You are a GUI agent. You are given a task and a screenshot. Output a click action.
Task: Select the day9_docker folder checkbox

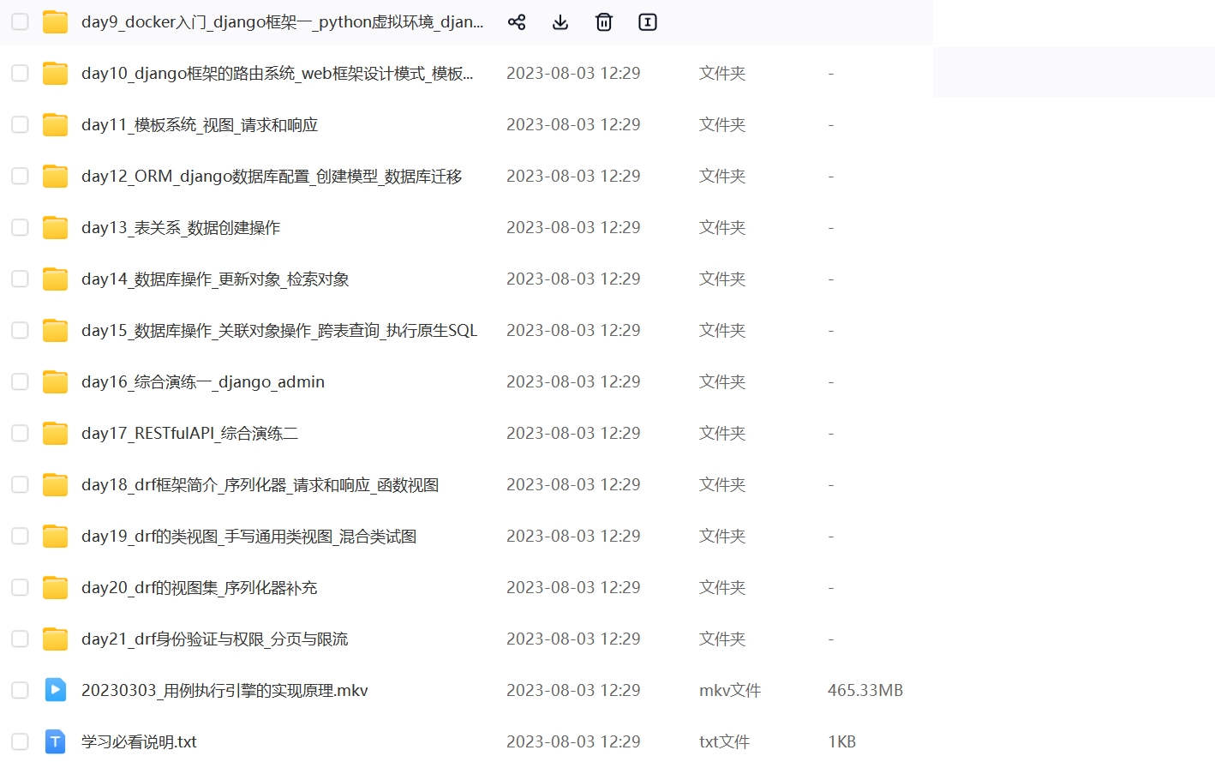pos(20,21)
